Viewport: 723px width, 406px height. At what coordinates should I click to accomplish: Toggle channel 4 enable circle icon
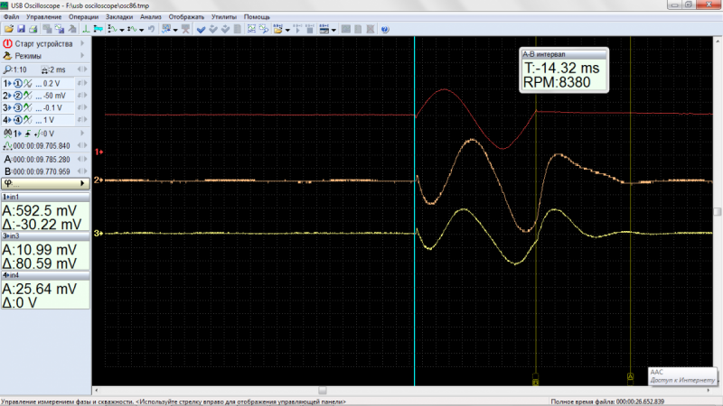tap(16, 120)
